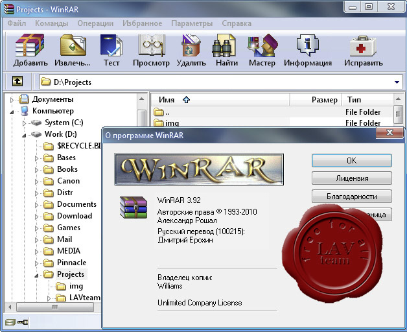Viewport: 407px width, 332px height.
Task: Click the tree scrollbar up arrow
Action: (142, 99)
